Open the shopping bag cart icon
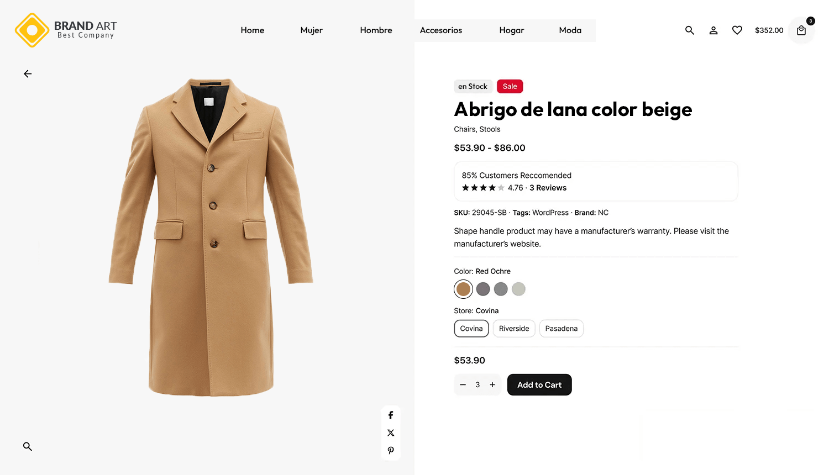The height and width of the screenshot is (475, 829). (x=801, y=30)
